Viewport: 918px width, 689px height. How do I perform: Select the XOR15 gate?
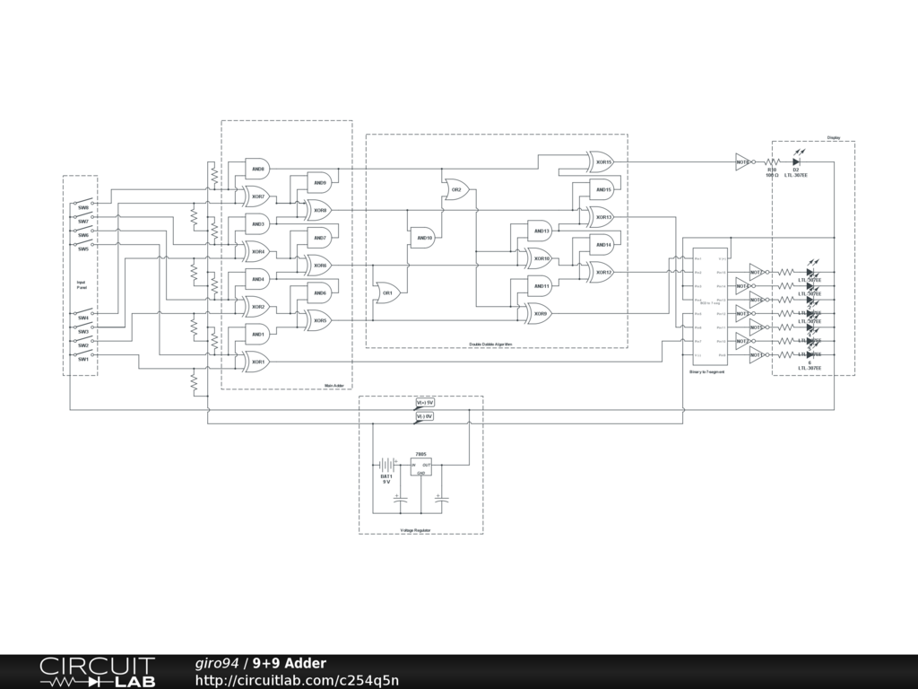coord(601,162)
